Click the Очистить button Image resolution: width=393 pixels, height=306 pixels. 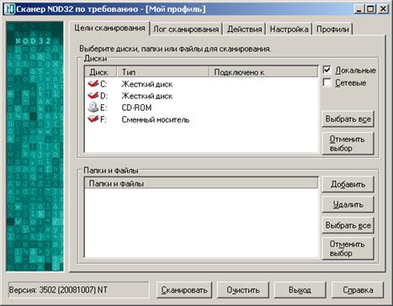243,290
